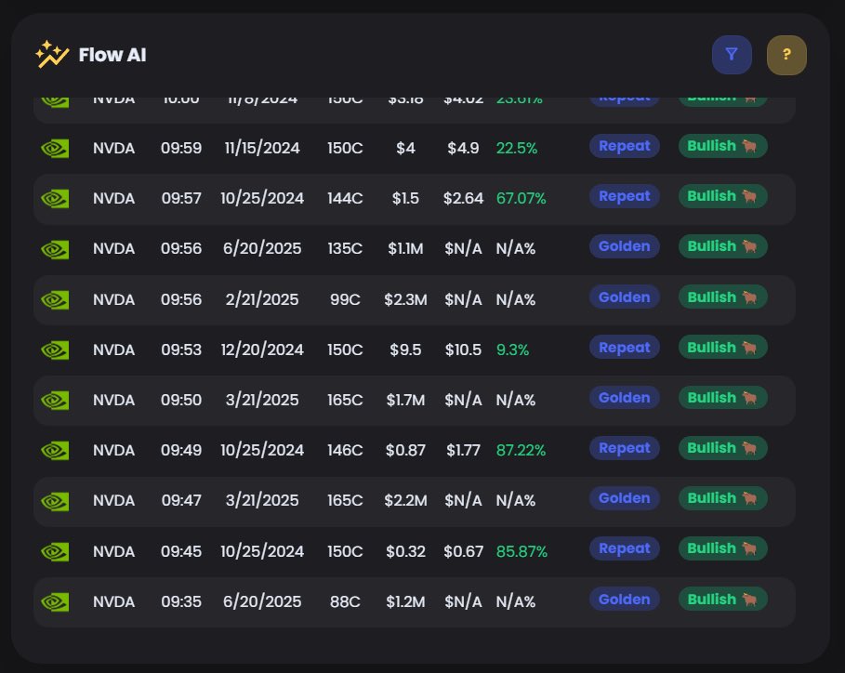This screenshot has height=673, width=845.
Task: Click the Repeat tag in the 146C row
Action: tap(625, 448)
